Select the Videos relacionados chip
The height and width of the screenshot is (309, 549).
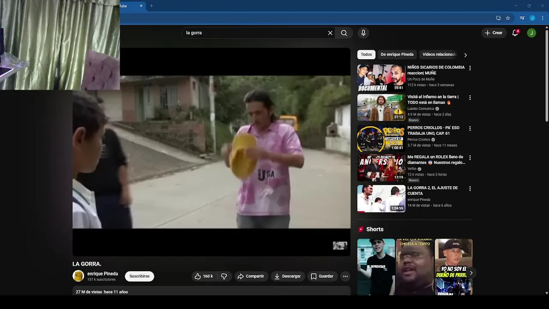point(440,55)
